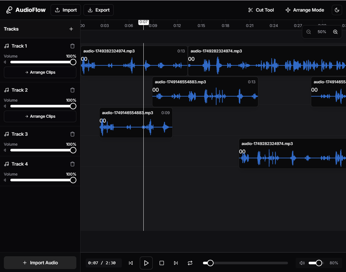Open the Import button in top bar
Screen dimensions: 346x272
(x=66, y=10)
